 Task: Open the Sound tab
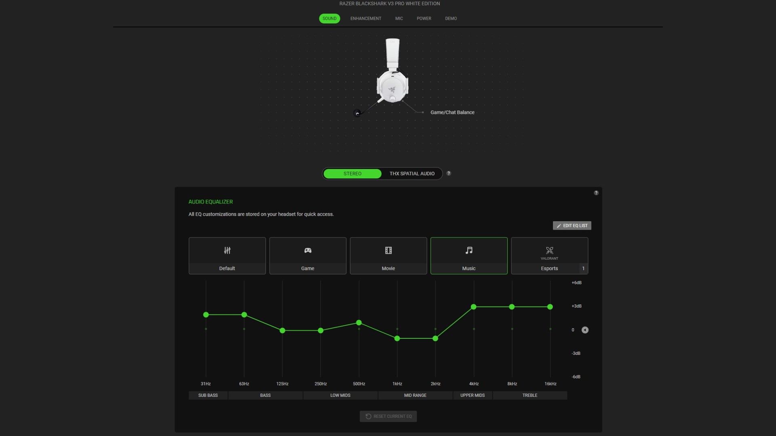[x=329, y=19]
